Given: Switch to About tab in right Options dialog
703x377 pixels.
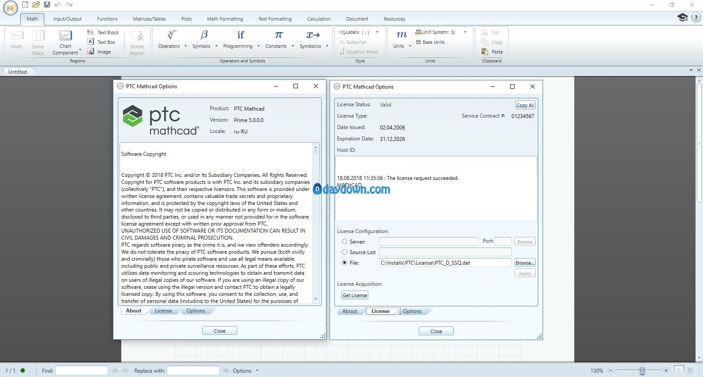Looking at the screenshot, I should (350, 311).
